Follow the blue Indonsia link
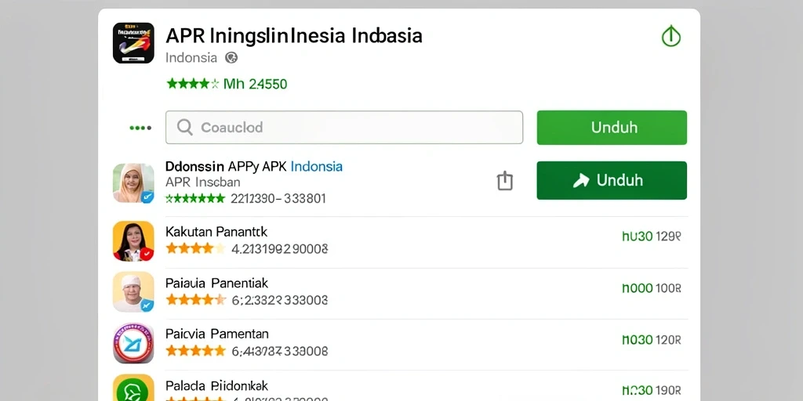The image size is (803, 401). click(317, 166)
